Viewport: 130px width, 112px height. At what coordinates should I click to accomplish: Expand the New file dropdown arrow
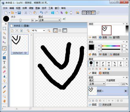(10, 13)
